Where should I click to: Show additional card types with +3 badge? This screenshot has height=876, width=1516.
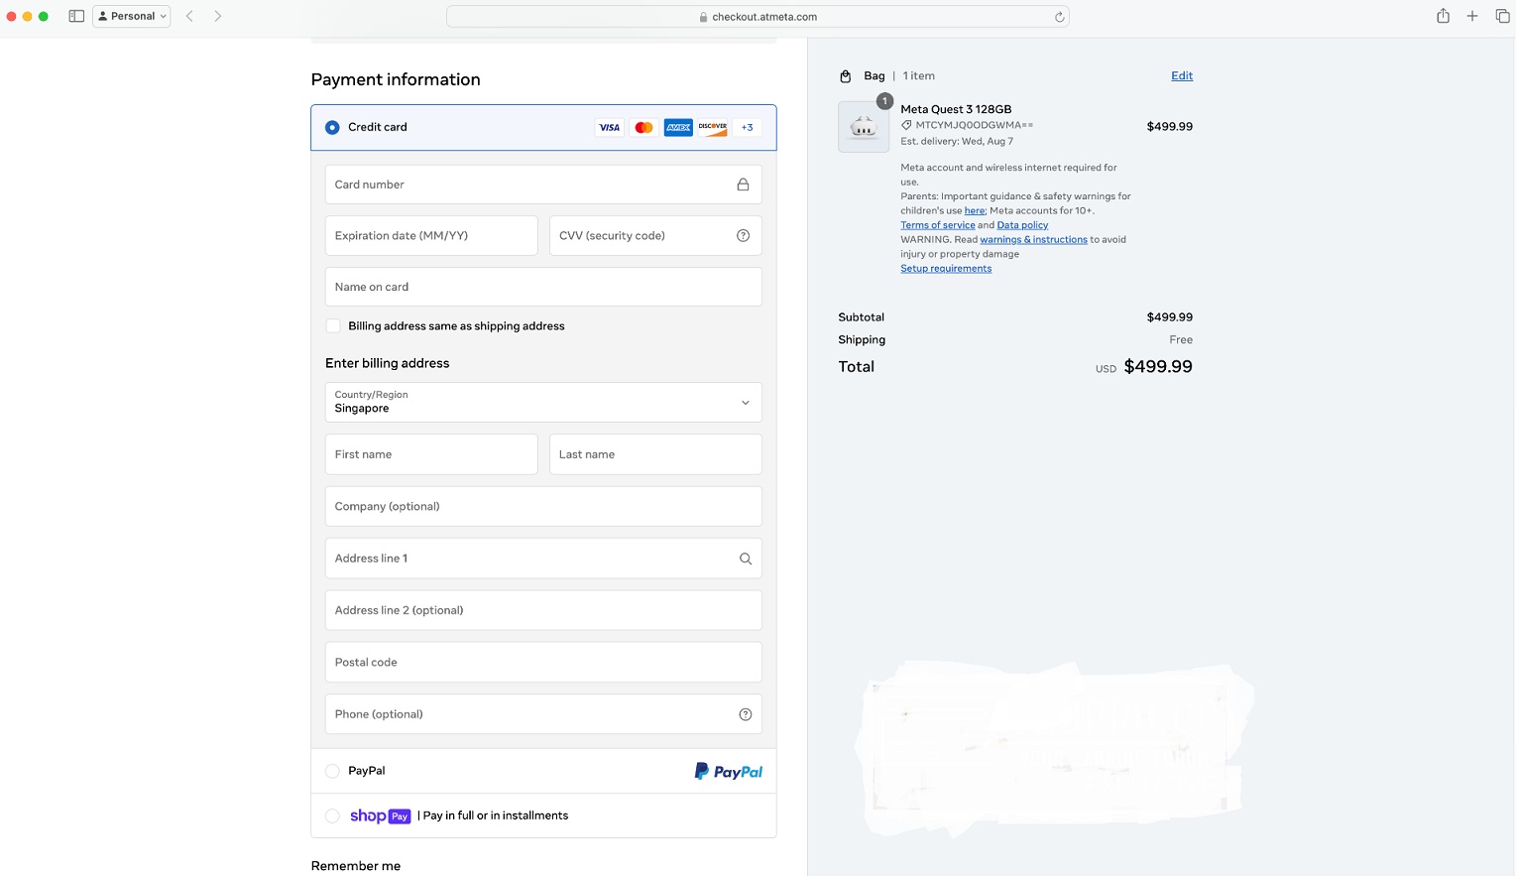pyautogui.click(x=747, y=128)
